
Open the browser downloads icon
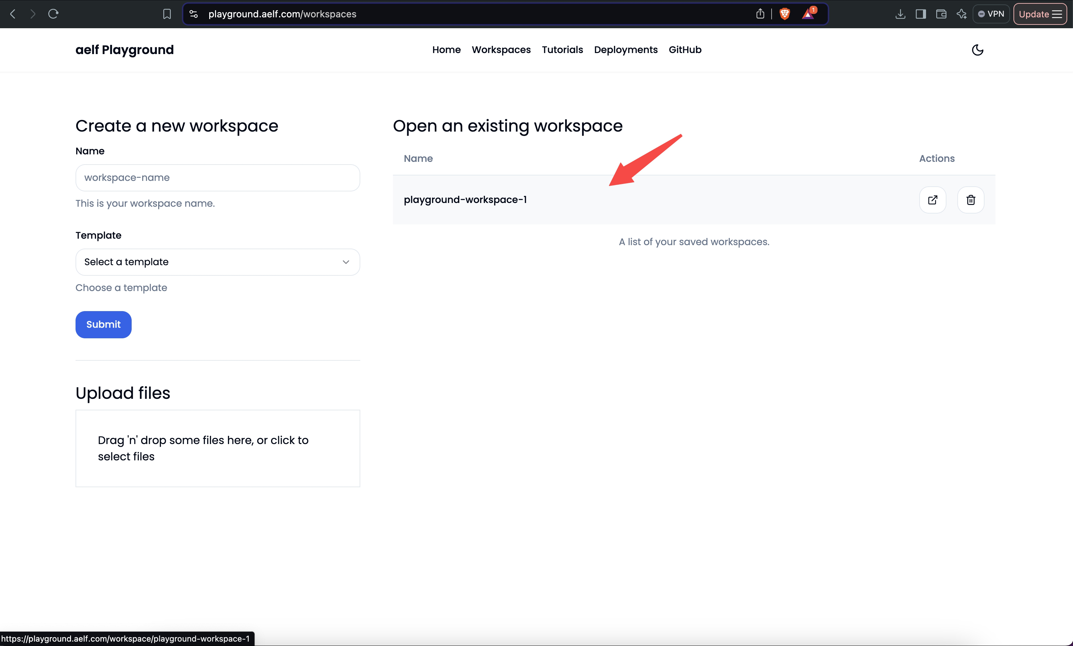point(900,14)
